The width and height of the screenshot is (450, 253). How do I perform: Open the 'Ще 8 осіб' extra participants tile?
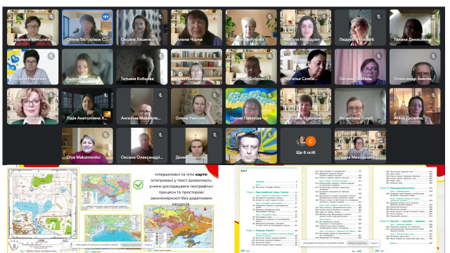pyautogui.click(x=306, y=145)
